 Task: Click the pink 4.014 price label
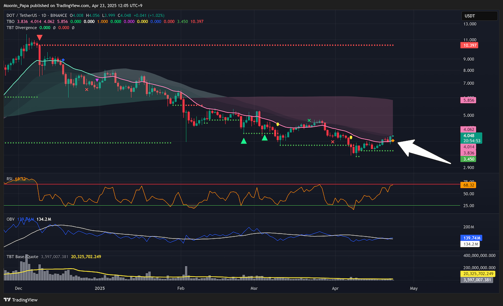[x=468, y=147]
